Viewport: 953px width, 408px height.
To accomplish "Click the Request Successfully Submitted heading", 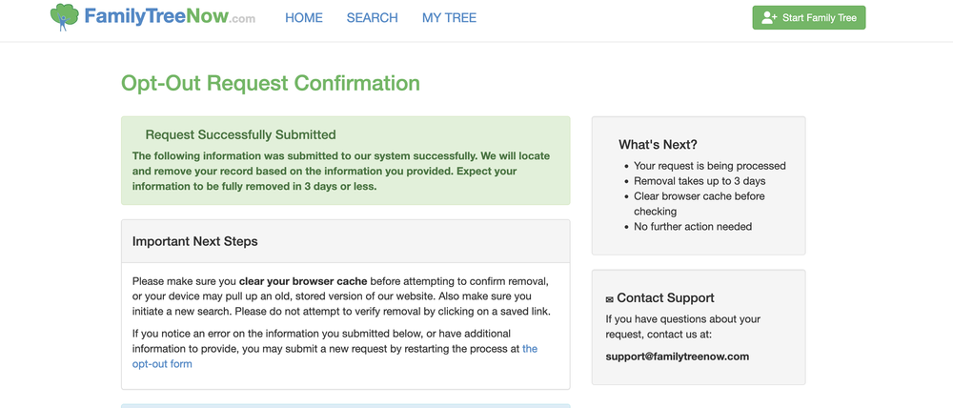I will pyautogui.click(x=241, y=134).
